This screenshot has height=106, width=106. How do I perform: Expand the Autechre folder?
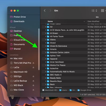click(46, 68)
